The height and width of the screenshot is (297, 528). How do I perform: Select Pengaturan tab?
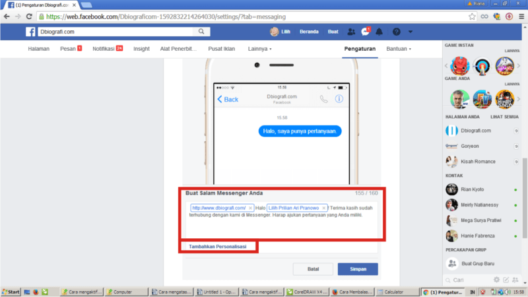(360, 49)
